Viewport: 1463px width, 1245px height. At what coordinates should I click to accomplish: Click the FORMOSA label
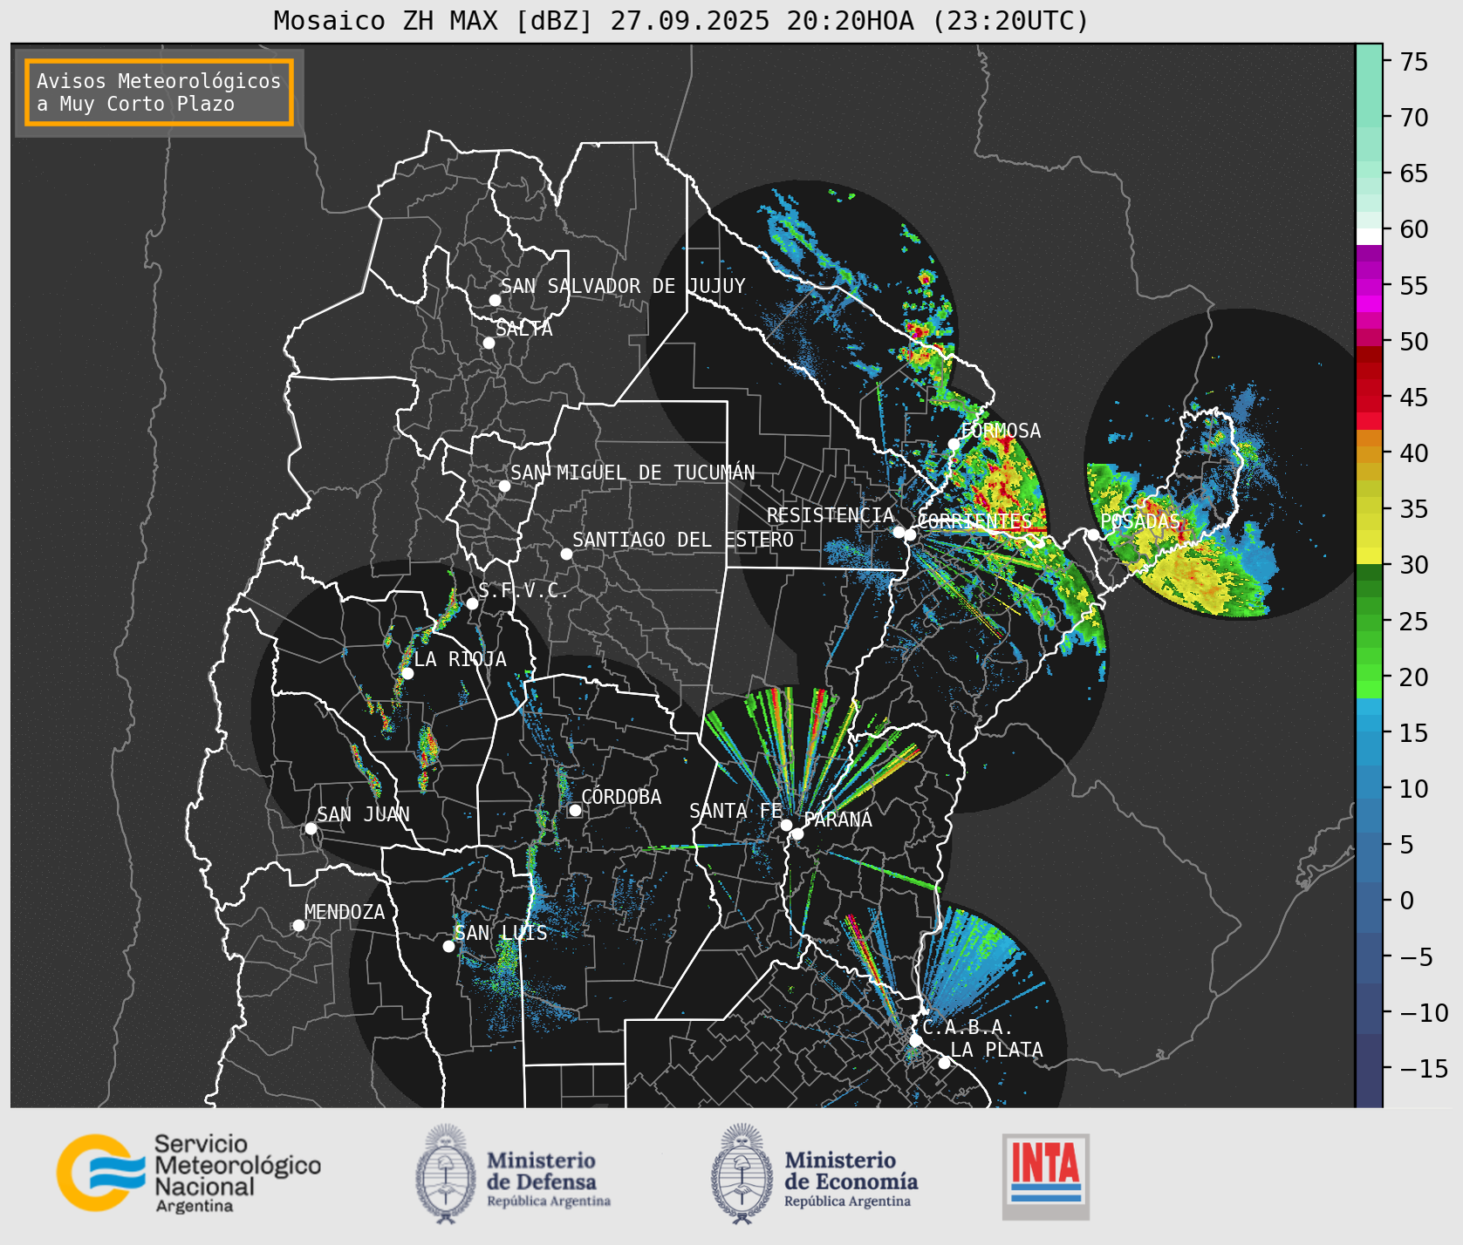click(1001, 431)
